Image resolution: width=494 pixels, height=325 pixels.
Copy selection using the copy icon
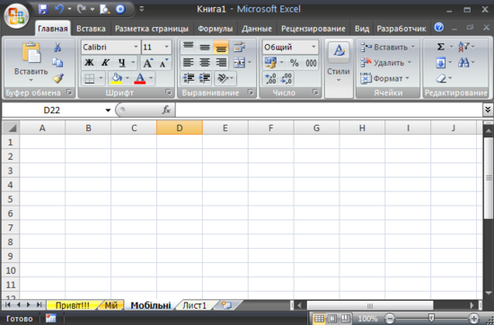(x=57, y=63)
